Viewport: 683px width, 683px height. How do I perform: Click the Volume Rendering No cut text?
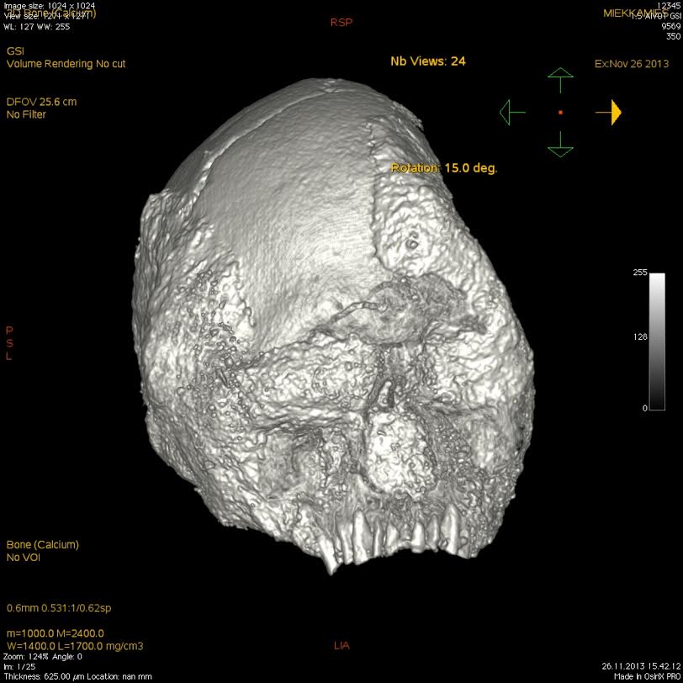(66, 64)
